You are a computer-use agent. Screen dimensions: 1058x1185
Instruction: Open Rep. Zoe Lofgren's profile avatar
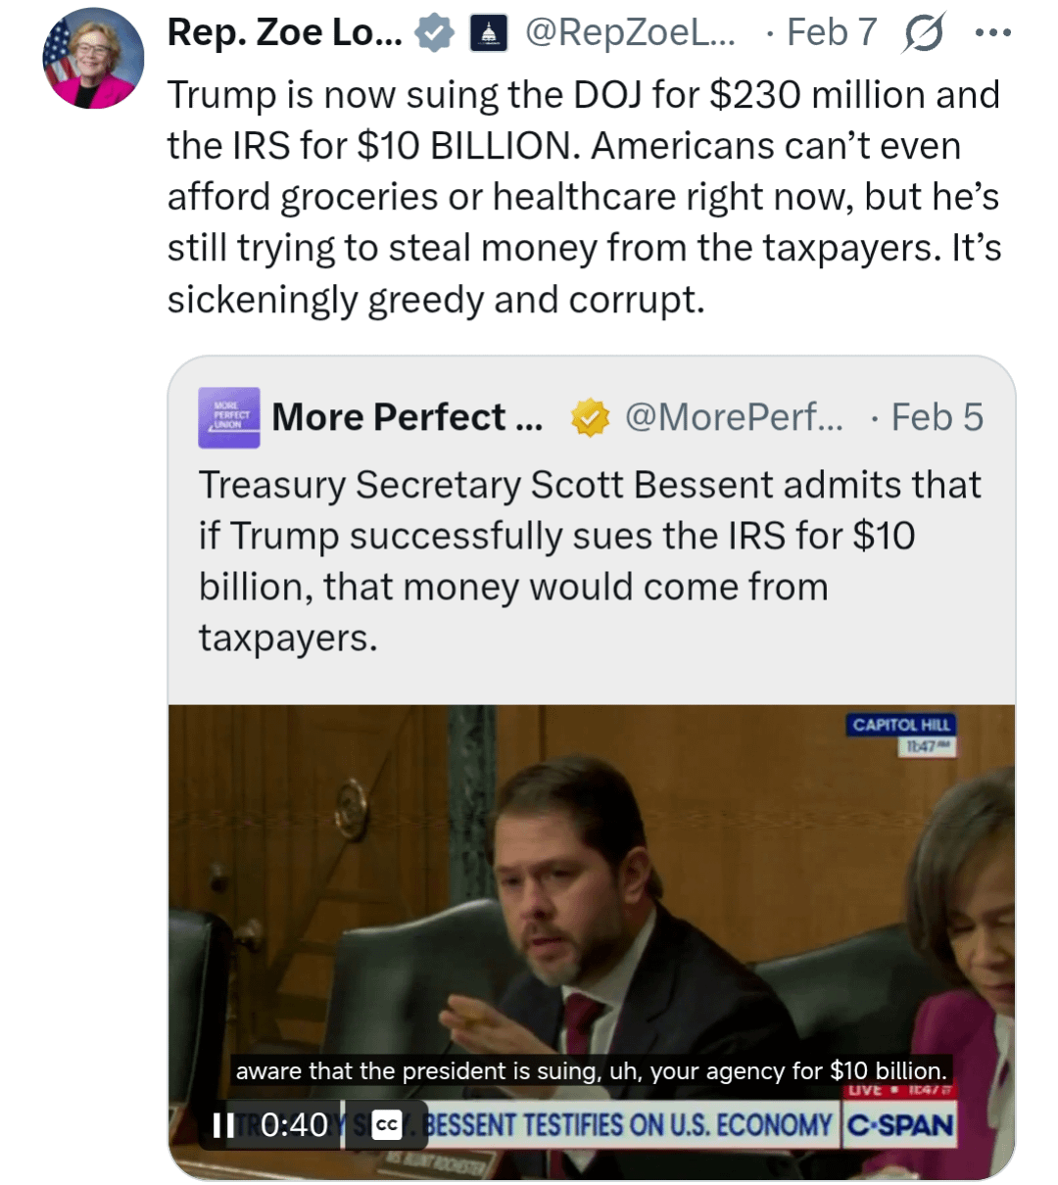pyautogui.click(x=93, y=59)
